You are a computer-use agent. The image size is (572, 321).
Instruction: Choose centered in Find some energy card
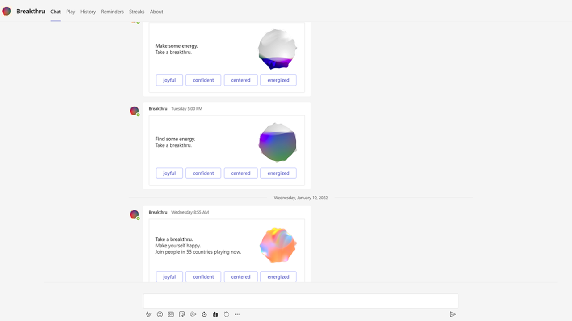pyautogui.click(x=241, y=173)
